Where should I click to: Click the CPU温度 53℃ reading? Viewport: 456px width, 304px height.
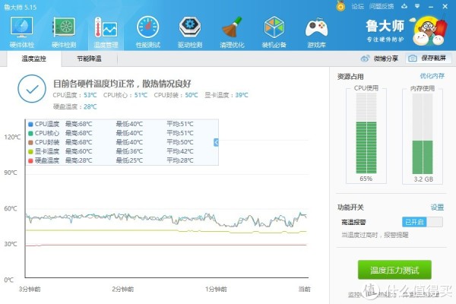tap(74, 95)
